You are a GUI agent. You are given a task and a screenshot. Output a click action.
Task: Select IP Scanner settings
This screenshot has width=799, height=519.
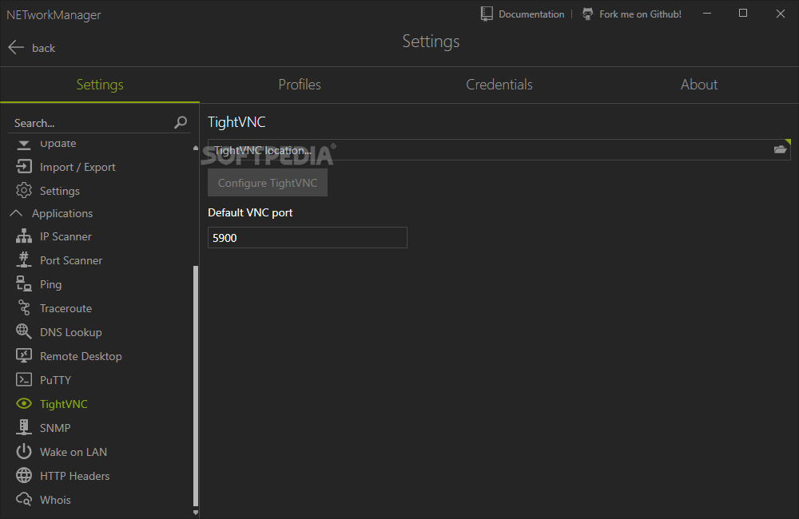click(x=66, y=236)
